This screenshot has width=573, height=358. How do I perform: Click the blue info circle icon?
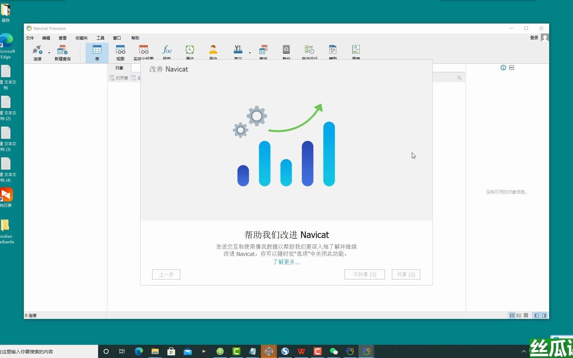click(x=503, y=68)
